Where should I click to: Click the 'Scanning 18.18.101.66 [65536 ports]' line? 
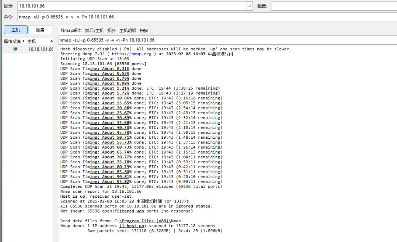(x=103, y=64)
